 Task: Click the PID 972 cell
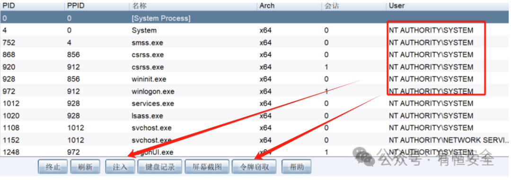[x=9, y=91]
